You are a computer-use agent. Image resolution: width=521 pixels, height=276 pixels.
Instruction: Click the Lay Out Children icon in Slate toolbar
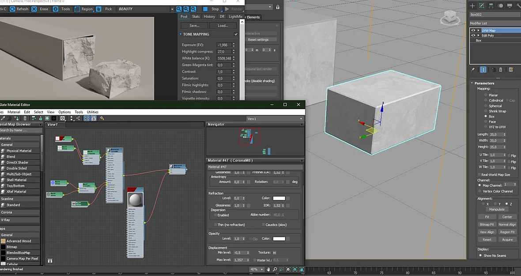[x=78, y=118]
